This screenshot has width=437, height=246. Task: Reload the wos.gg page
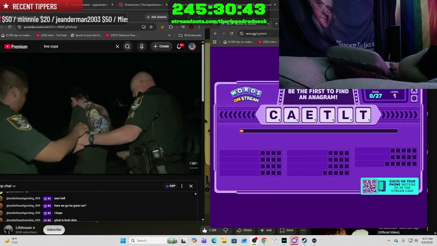pyautogui.click(x=232, y=33)
